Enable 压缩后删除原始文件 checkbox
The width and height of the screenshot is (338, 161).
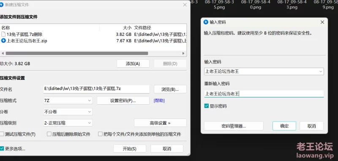click(x=49, y=134)
